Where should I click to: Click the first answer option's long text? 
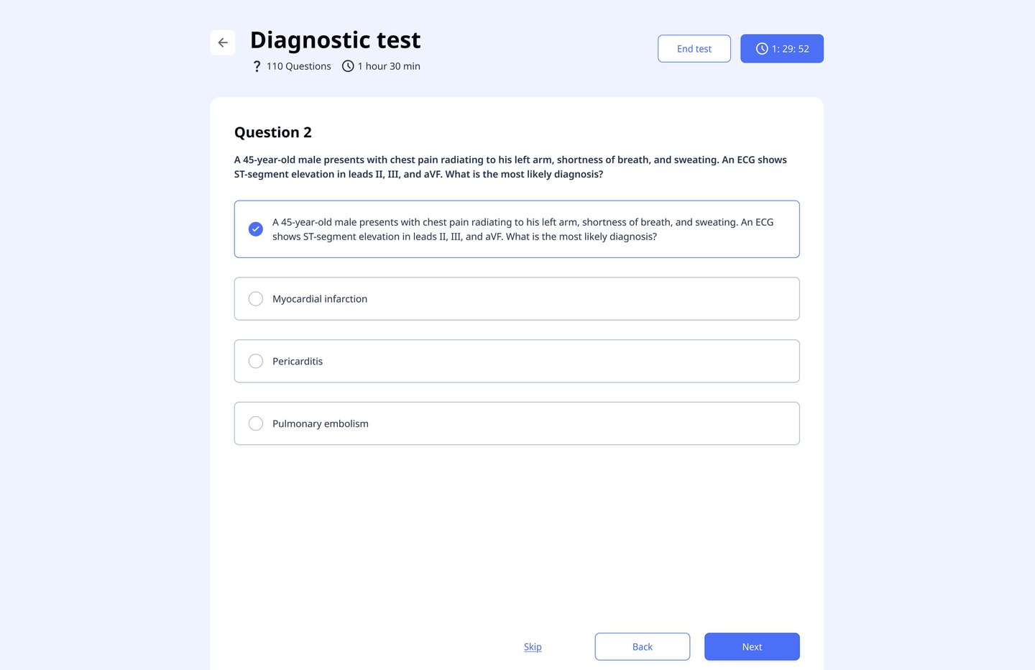tap(523, 229)
